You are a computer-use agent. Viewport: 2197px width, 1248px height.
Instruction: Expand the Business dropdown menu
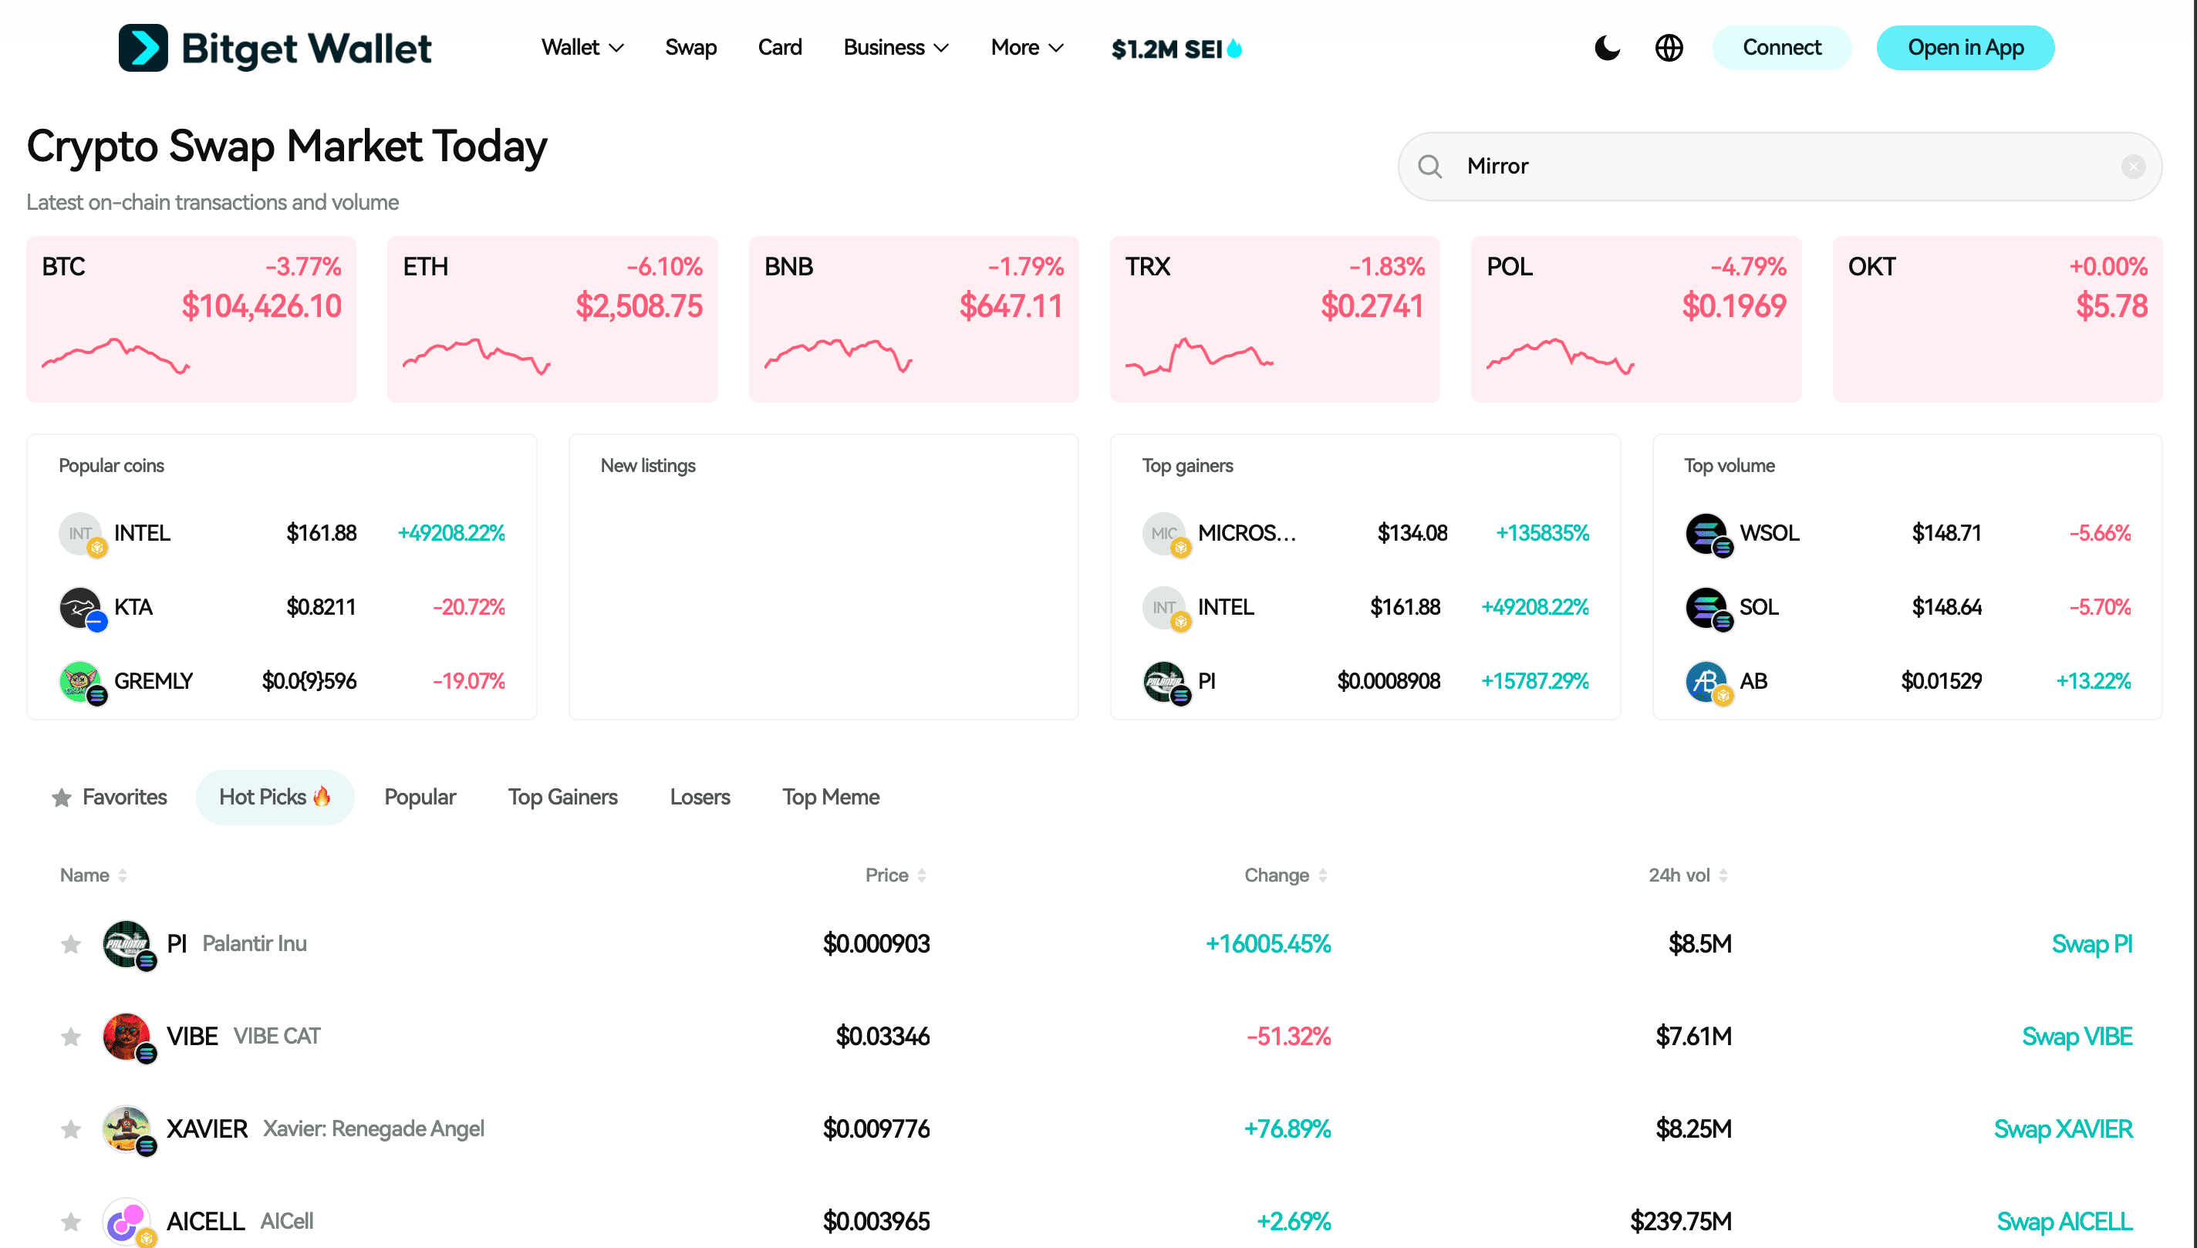click(x=896, y=47)
